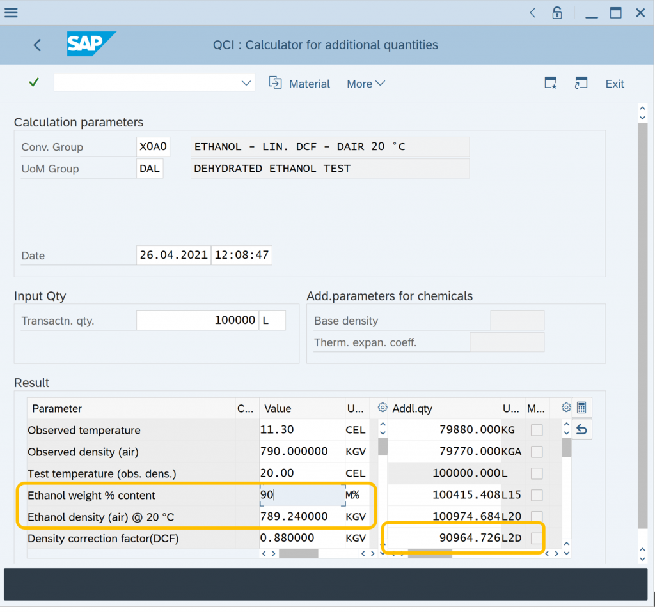This screenshot has height=612, width=655.
Task: Click the Exit button
Action: click(615, 84)
